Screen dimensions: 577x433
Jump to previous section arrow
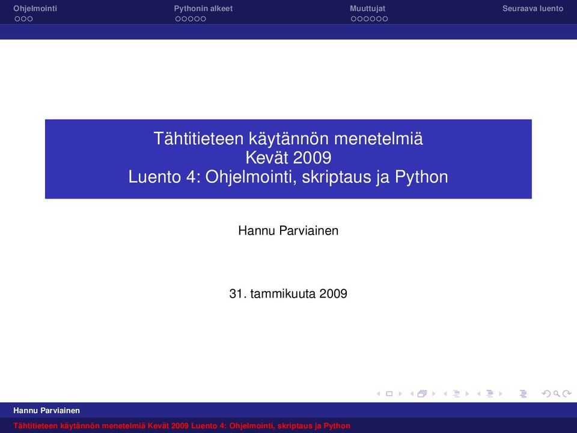click(x=479, y=393)
